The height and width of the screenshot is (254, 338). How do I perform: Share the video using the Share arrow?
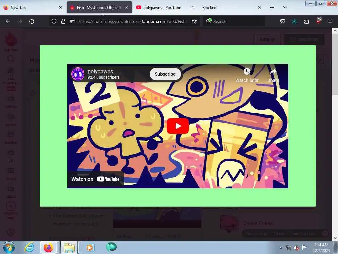pyautogui.click(x=273, y=75)
